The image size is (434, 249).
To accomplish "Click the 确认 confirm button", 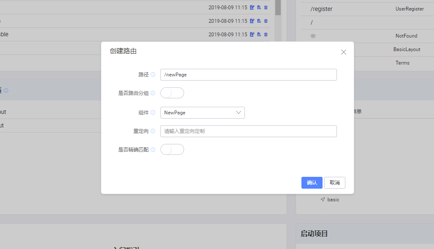I will pos(312,182).
